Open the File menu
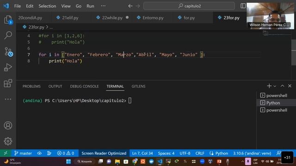 tap(18, 6)
